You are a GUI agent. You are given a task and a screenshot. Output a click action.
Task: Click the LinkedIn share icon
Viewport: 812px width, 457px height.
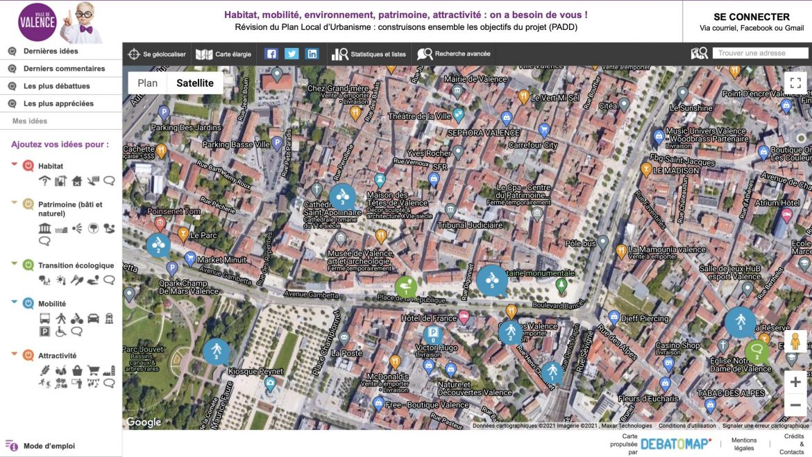(x=312, y=53)
